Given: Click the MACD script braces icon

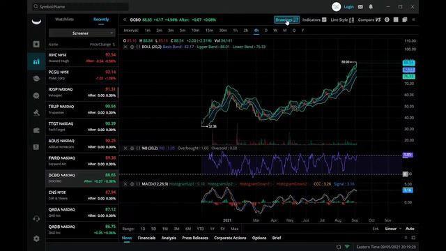Looking at the screenshot, I should click(138, 184).
